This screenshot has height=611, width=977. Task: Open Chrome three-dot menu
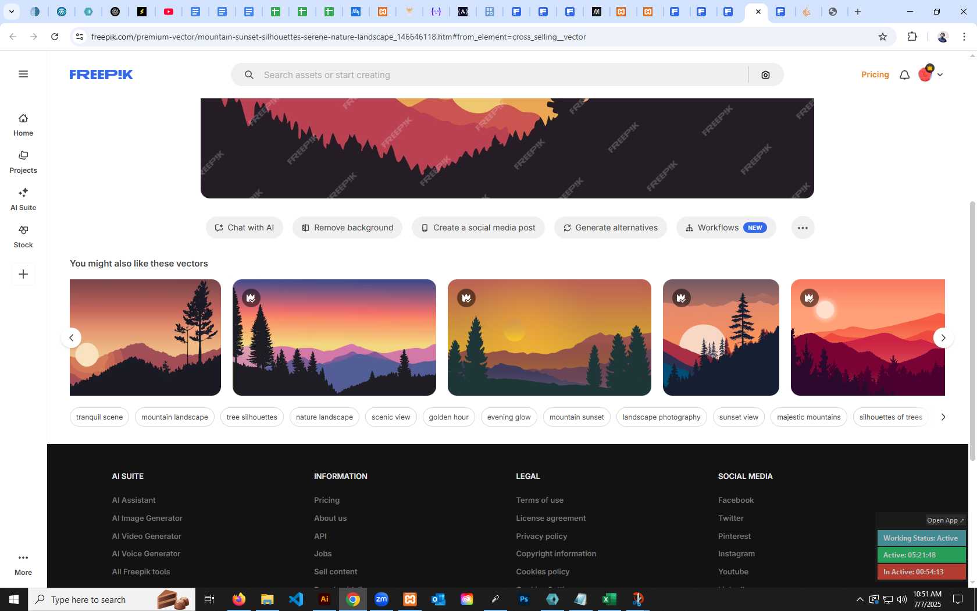tap(964, 37)
